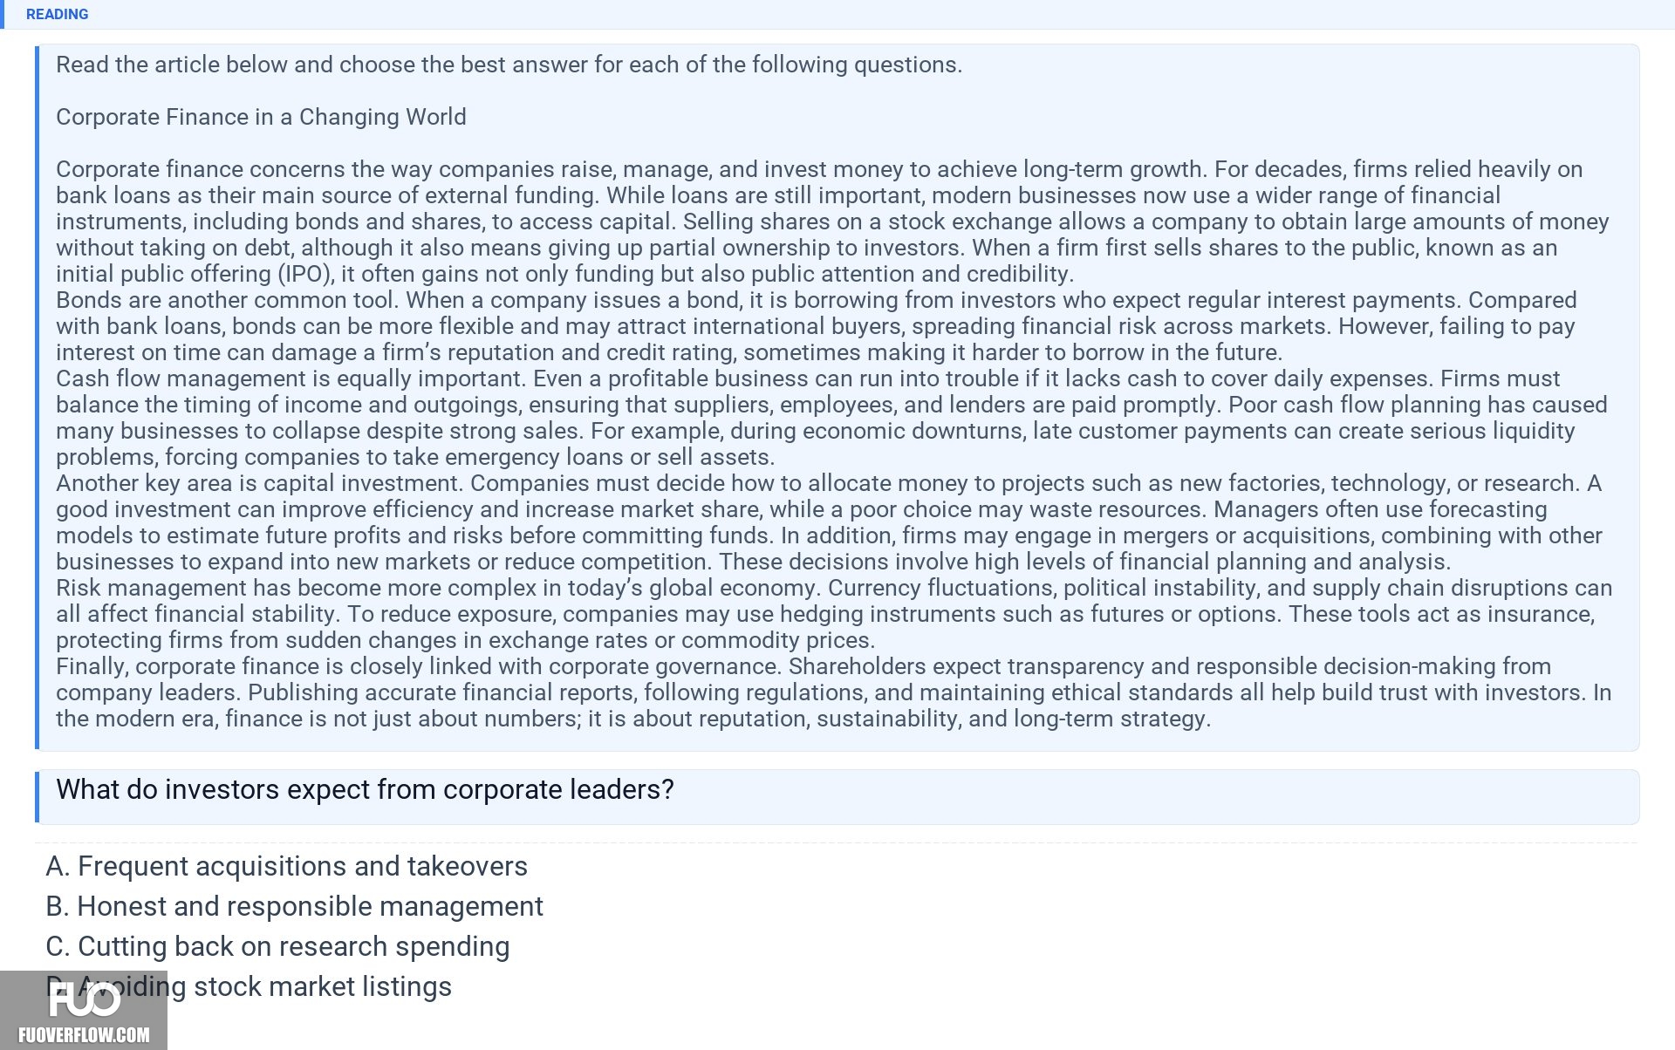Select answer D. Avoiding stock market listings
Viewport: 1675px width, 1050px height.
point(249,986)
